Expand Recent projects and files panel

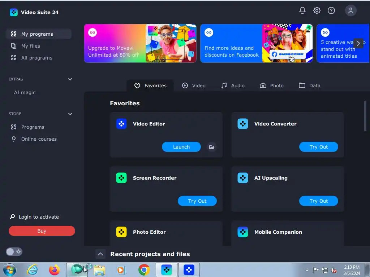(x=100, y=254)
